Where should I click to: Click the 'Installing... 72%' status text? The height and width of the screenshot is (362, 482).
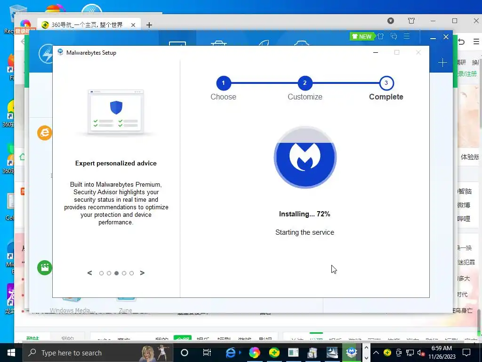(305, 214)
